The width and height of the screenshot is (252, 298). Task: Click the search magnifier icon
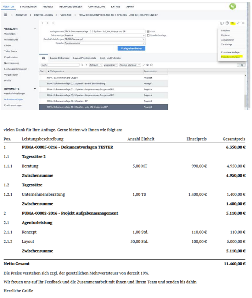pyautogui.click(x=82, y=65)
